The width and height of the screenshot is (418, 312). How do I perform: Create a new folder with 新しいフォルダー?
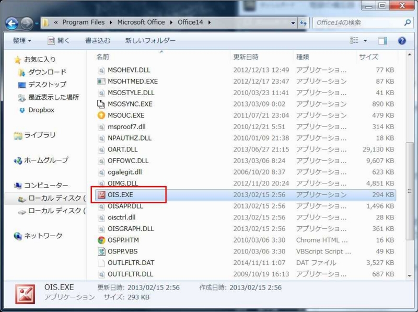(150, 41)
